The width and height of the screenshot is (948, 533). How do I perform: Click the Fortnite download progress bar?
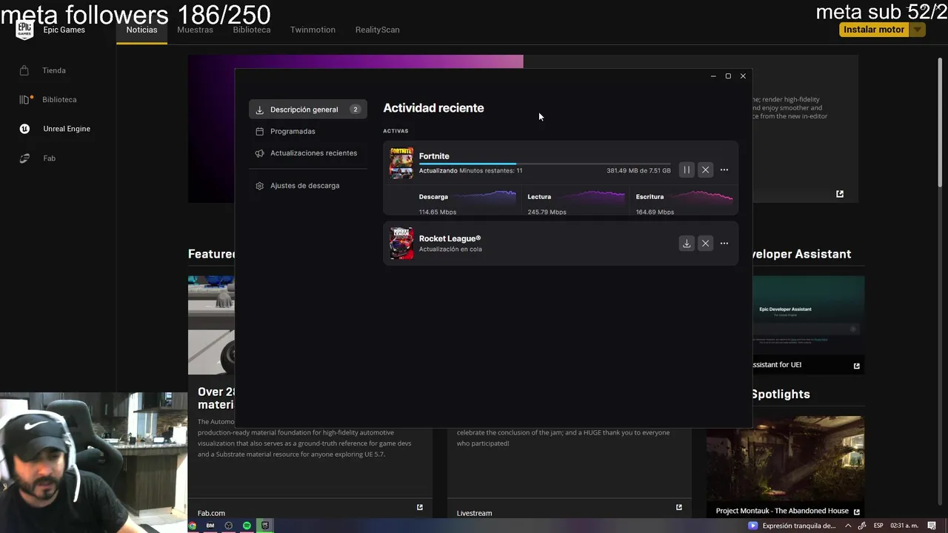544,164
